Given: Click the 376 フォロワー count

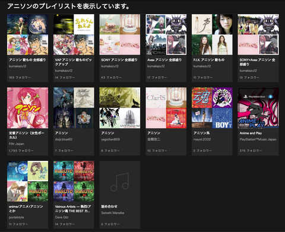Looking at the screenshot, I should (x=251, y=150).
